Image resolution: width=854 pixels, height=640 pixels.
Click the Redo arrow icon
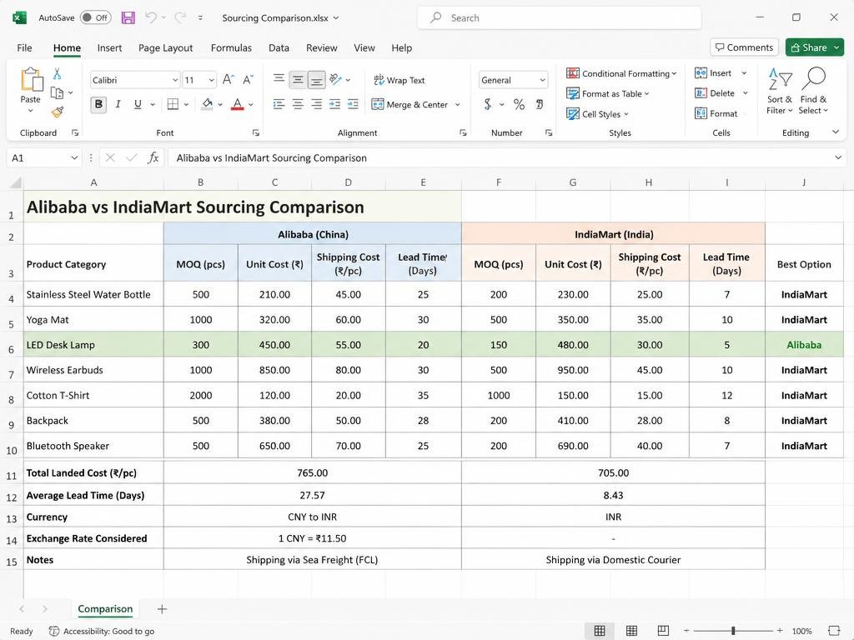(x=180, y=17)
